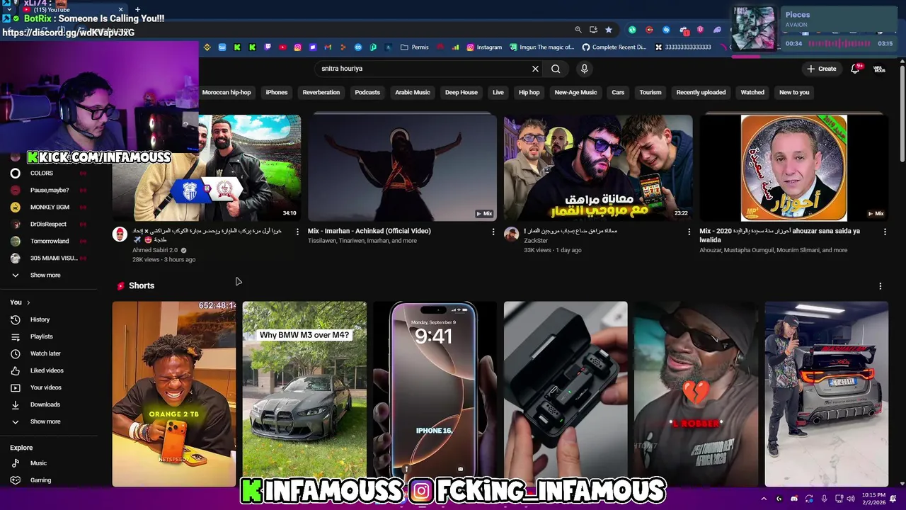Image resolution: width=906 pixels, height=510 pixels.
Task: Select the Recently uploaded filter chip
Action: 701,92
